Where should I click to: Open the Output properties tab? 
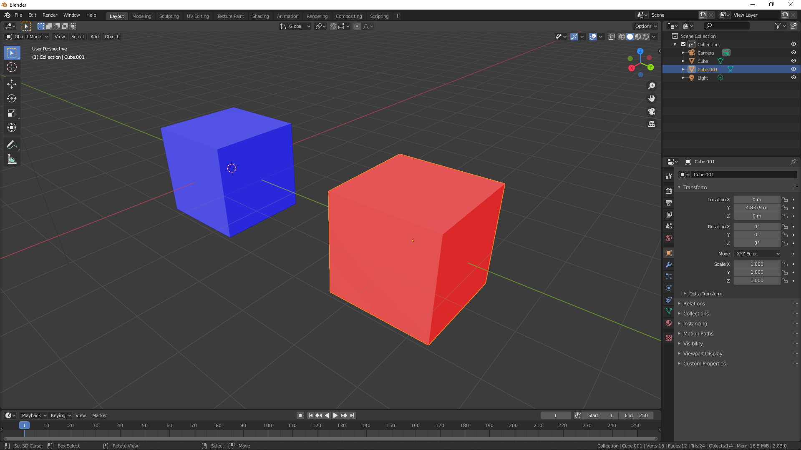pyautogui.click(x=669, y=202)
